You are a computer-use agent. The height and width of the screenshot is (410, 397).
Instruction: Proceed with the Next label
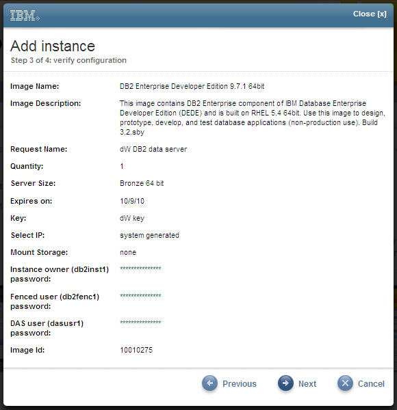pyautogui.click(x=307, y=384)
